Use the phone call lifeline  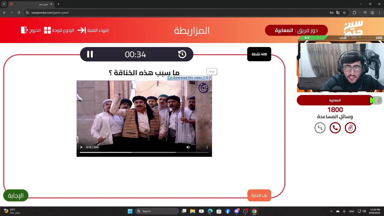pos(335,128)
